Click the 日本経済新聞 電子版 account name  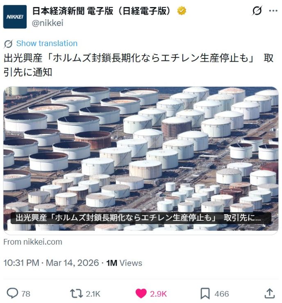[102, 11]
